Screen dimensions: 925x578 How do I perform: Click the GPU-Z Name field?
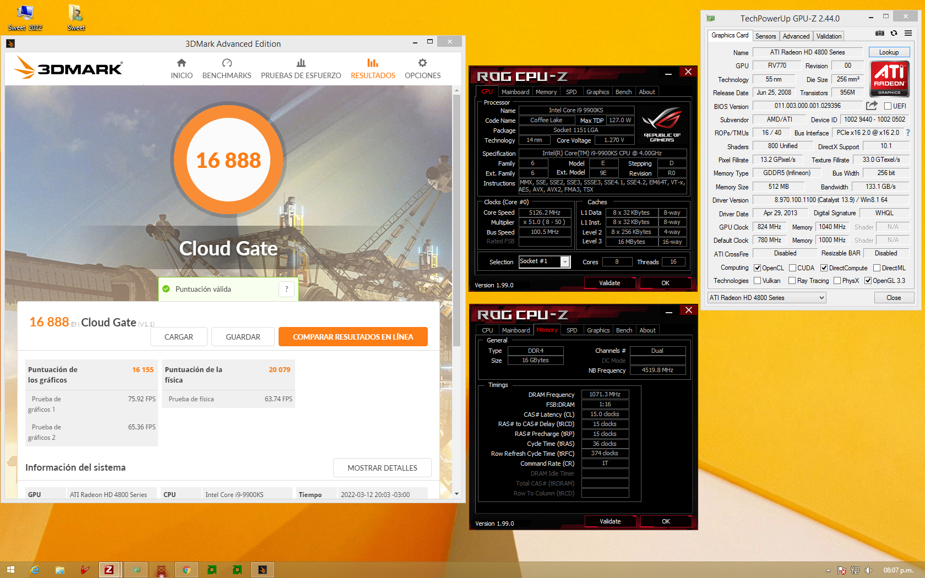point(807,52)
